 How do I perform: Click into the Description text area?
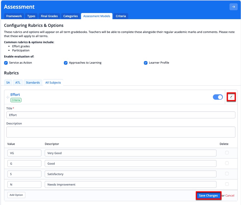click(x=121, y=132)
